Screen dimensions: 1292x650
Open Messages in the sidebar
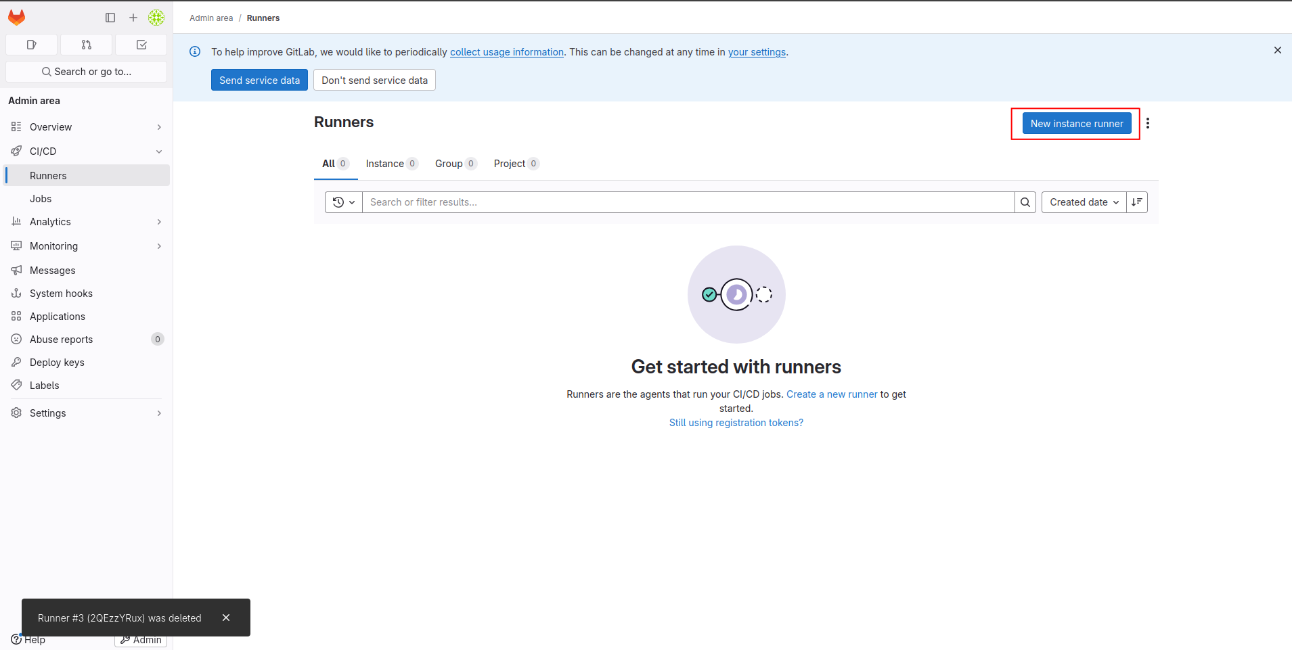[87, 271]
